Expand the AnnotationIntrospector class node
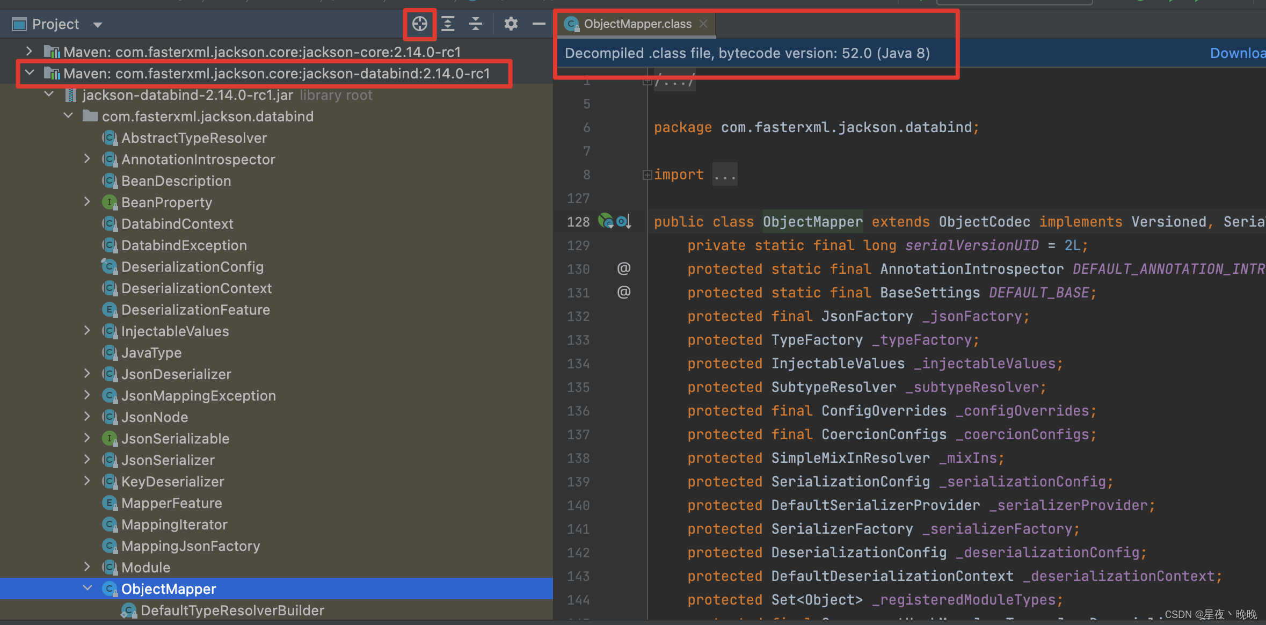1266x625 pixels. tap(88, 159)
